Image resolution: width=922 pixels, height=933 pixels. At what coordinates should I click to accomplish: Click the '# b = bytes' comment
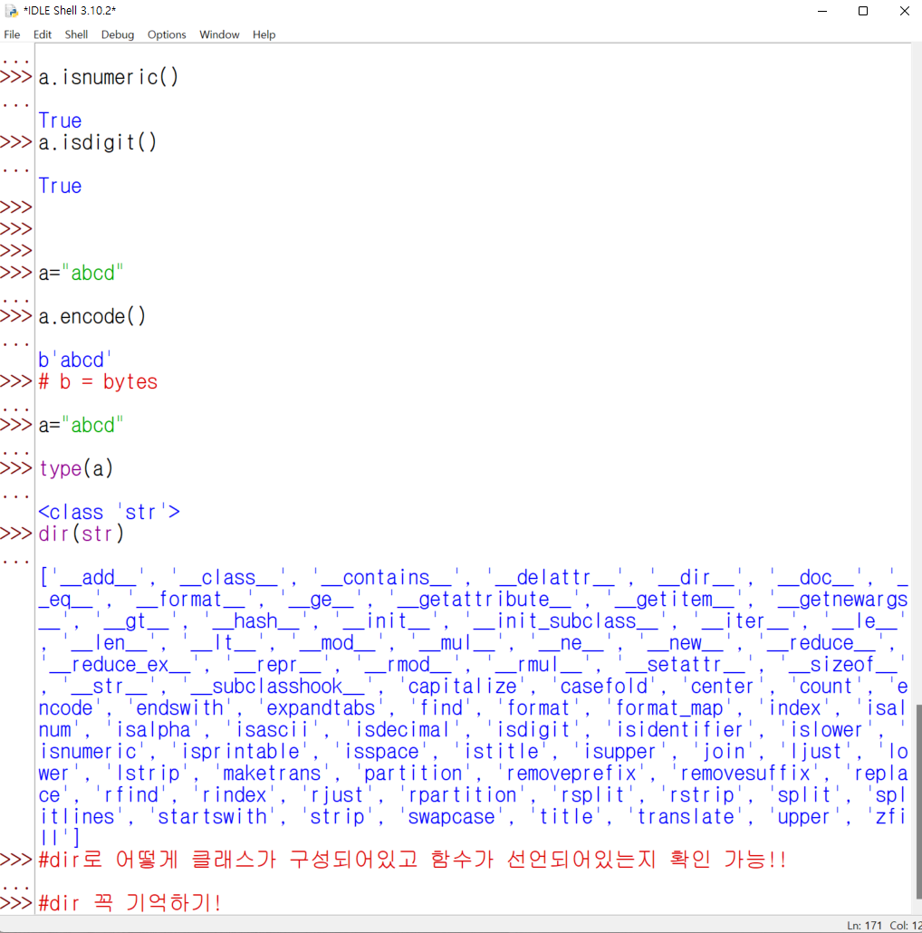point(98,382)
